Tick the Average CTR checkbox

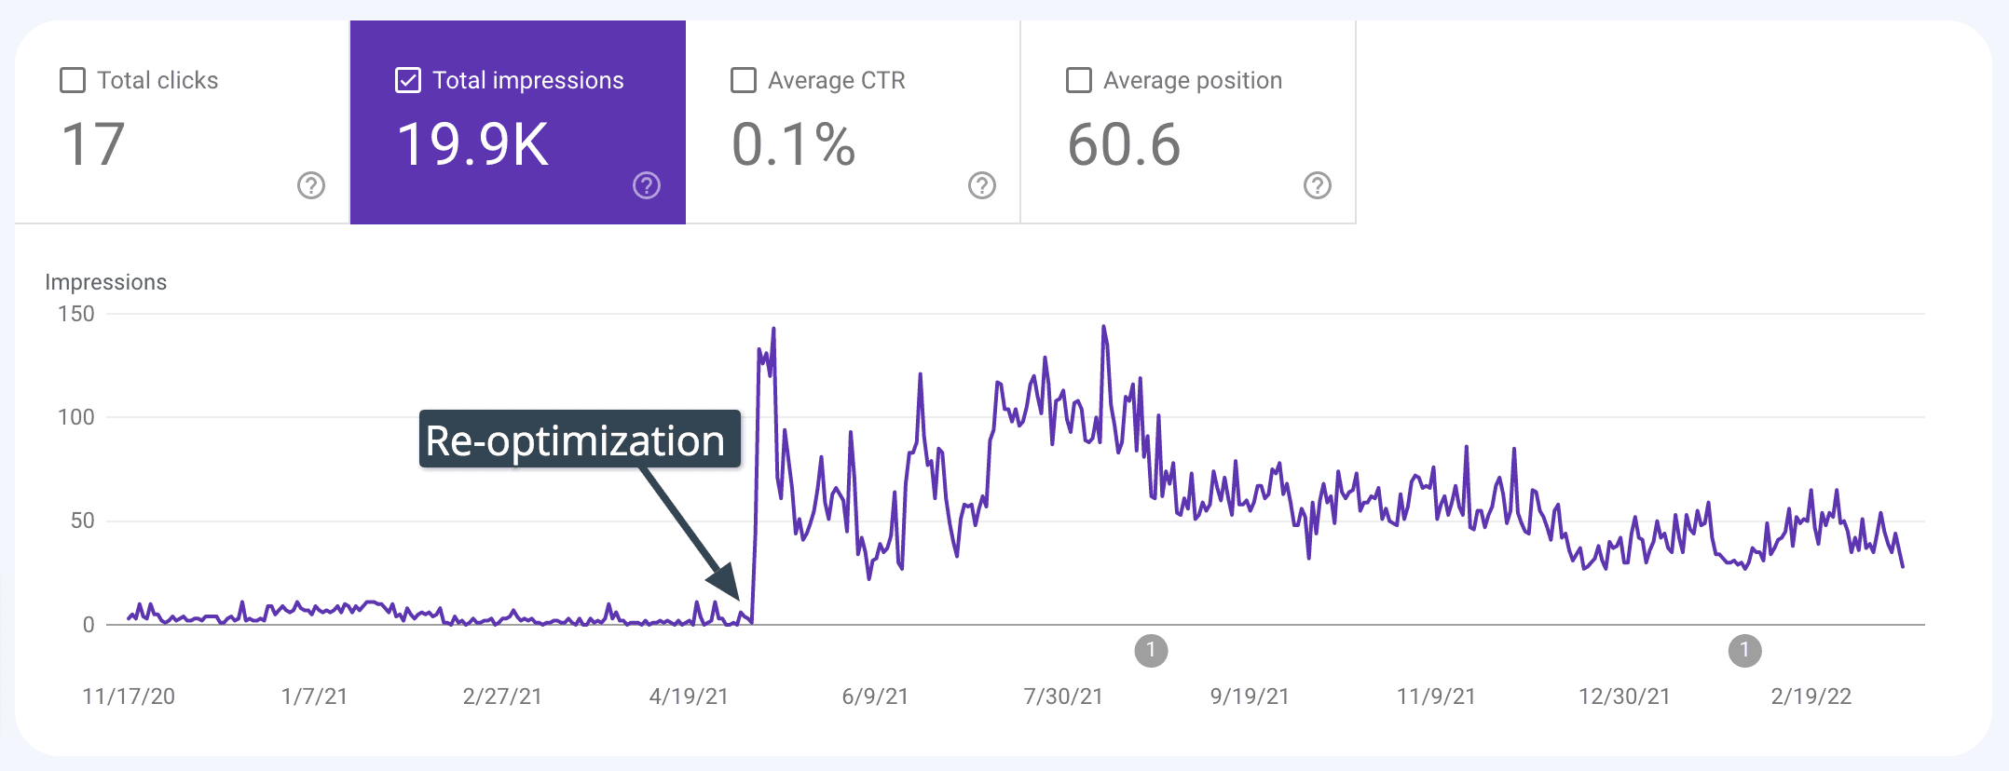(744, 80)
